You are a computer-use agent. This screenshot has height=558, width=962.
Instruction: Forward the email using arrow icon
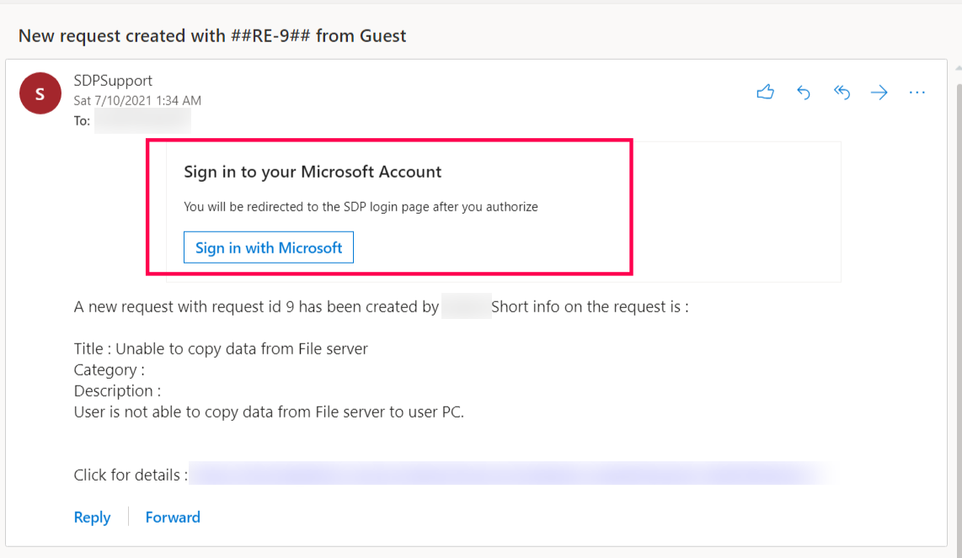click(879, 93)
